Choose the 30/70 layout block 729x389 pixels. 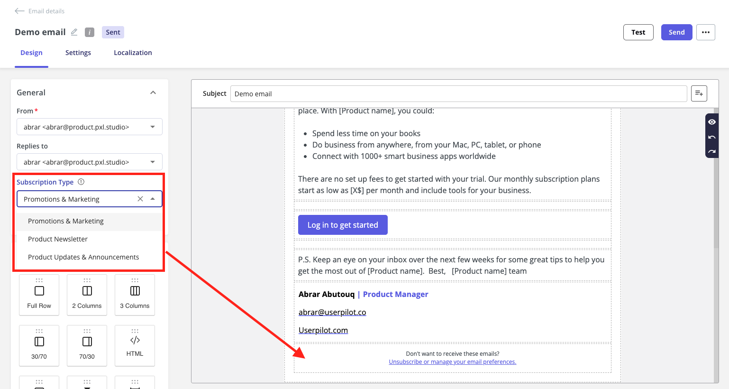(39, 345)
